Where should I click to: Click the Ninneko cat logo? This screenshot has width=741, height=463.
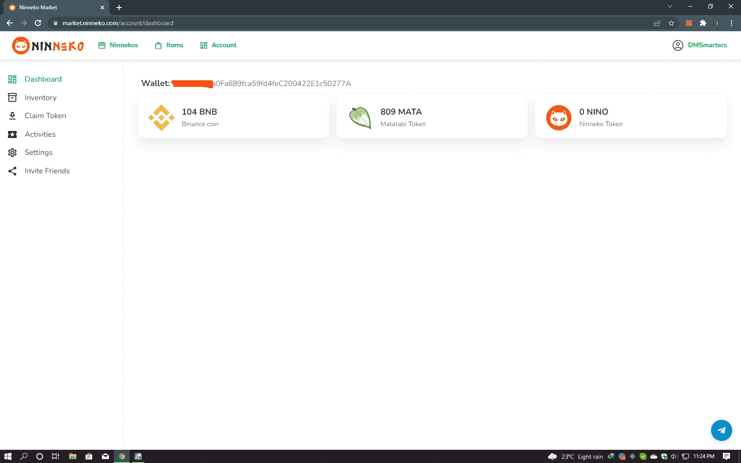tap(48, 45)
